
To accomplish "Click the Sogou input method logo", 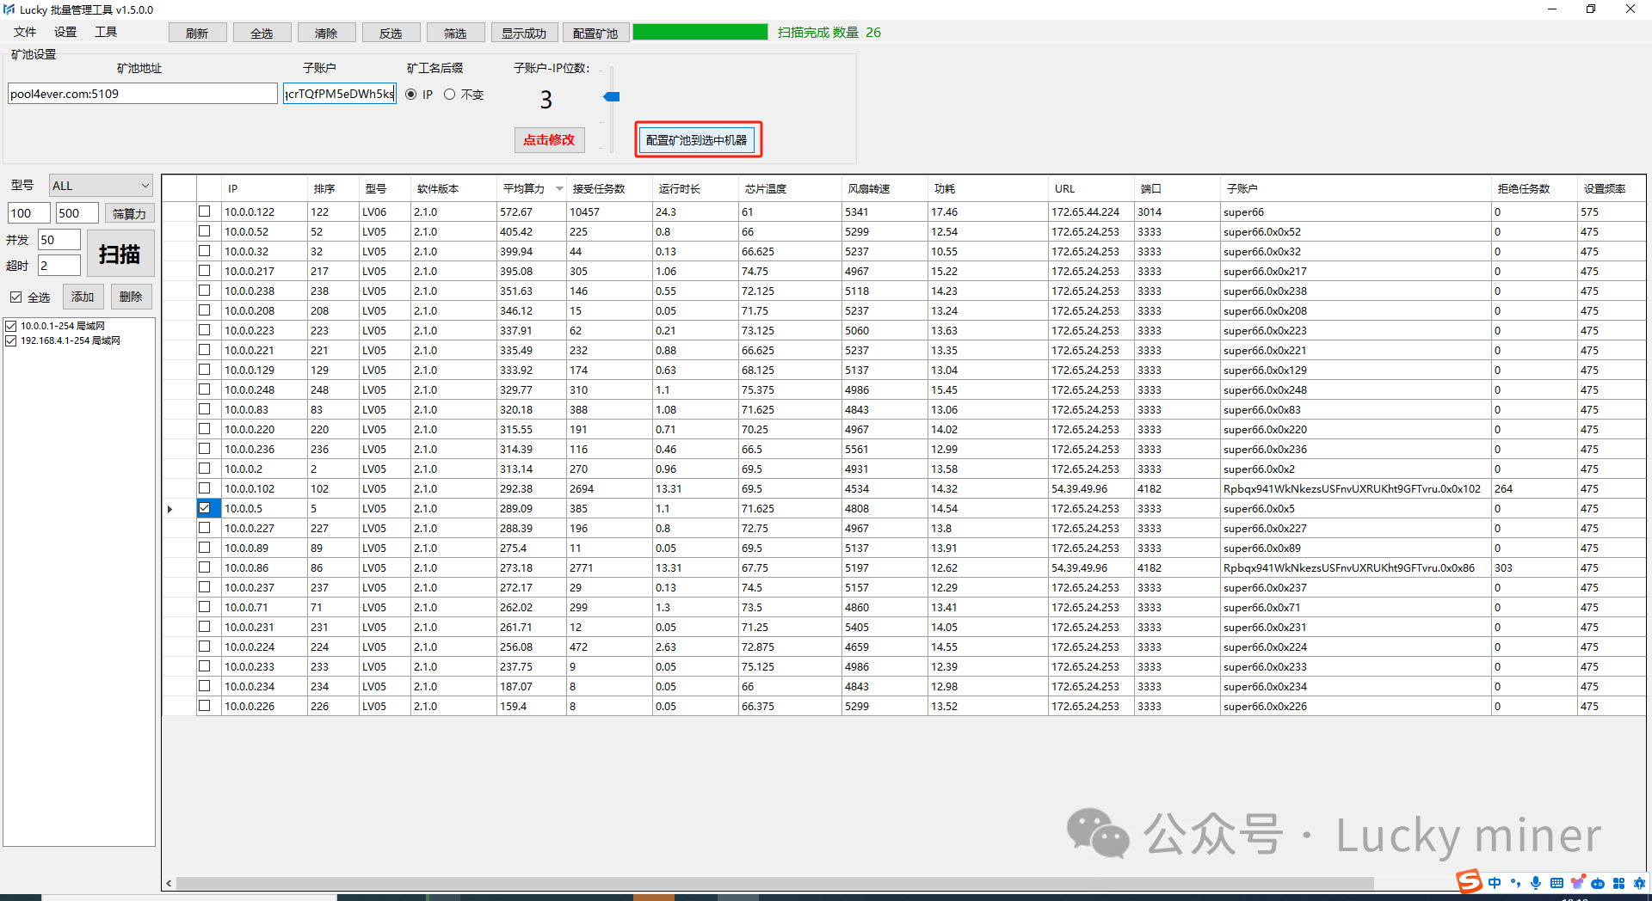I will point(1469,881).
